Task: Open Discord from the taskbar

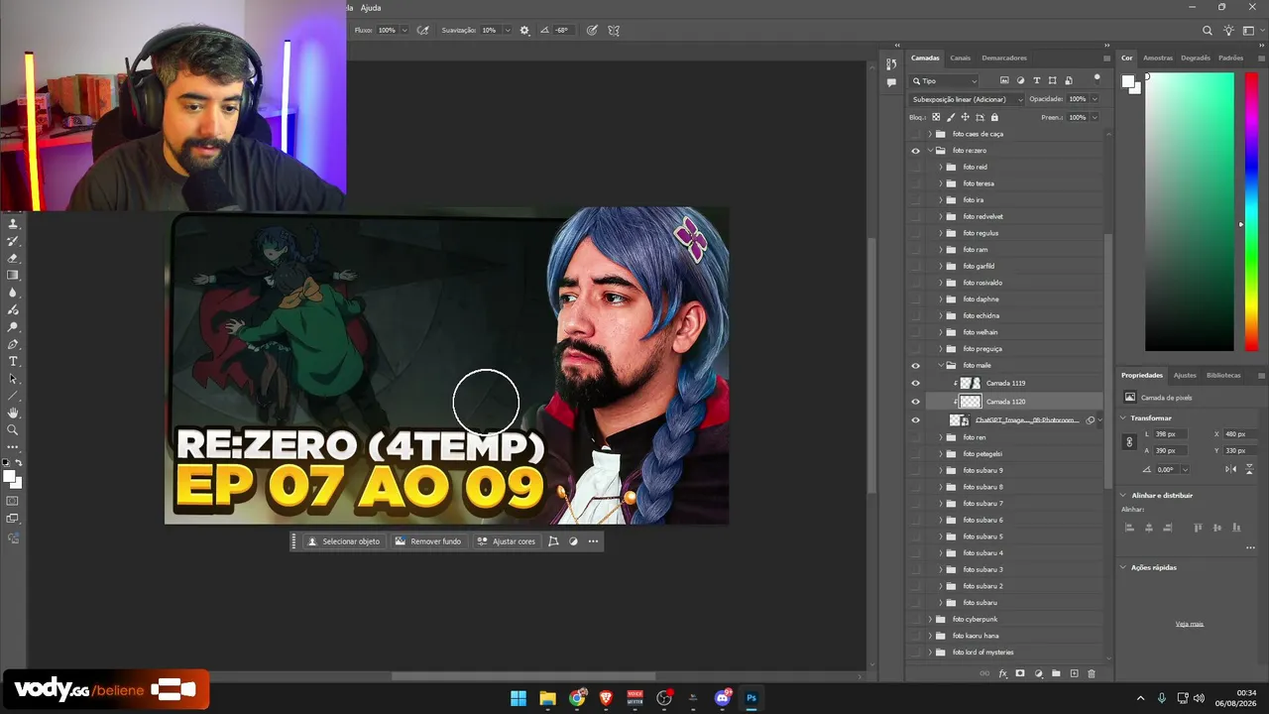Action: point(723,698)
